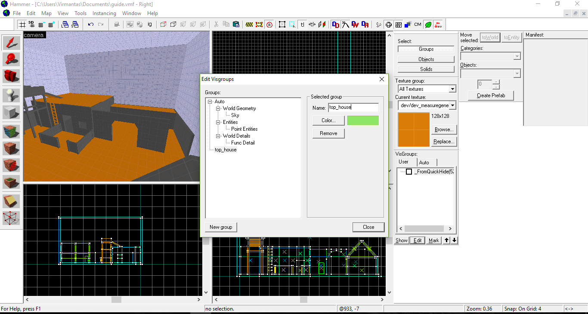Open the Instancing menu
This screenshot has width=588, height=314.
(x=104, y=13)
